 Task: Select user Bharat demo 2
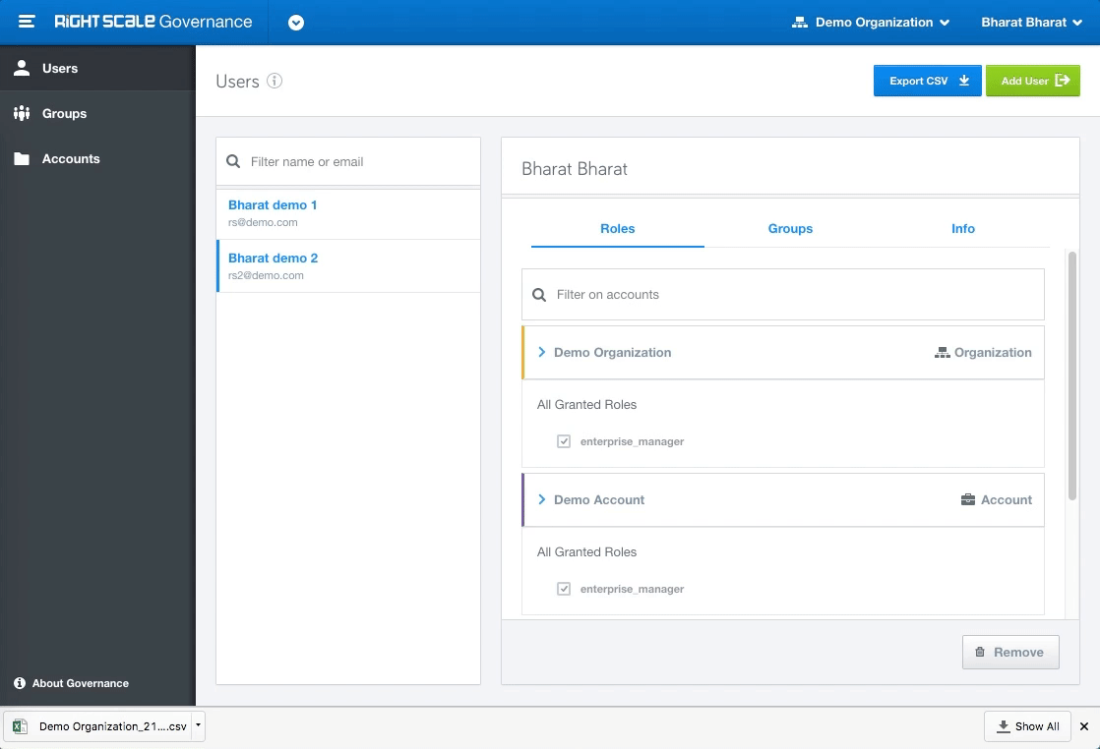pyautogui.click(x=348, y=266)
